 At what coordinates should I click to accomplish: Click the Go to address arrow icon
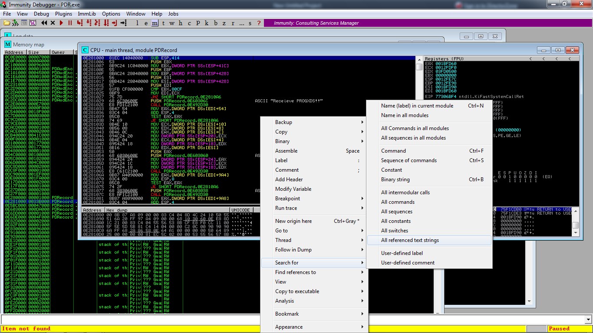124,23
